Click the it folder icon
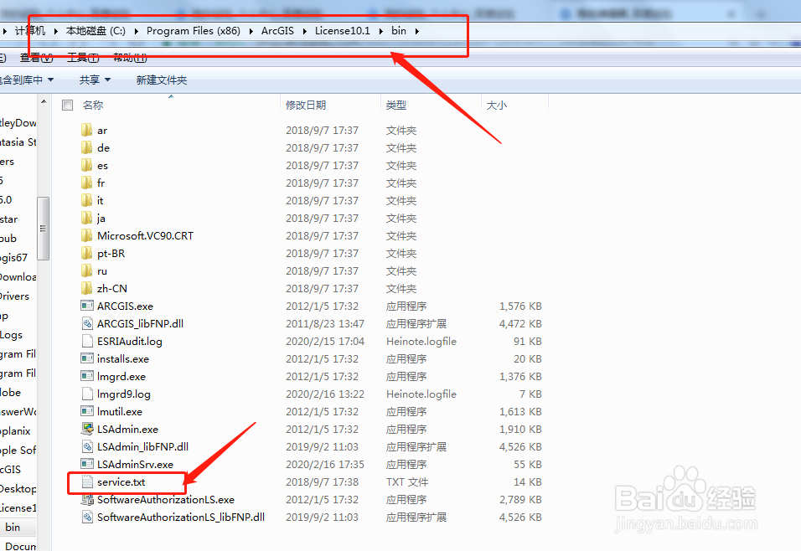This screenshot has width=801, height=551. (x=87, y=200)
